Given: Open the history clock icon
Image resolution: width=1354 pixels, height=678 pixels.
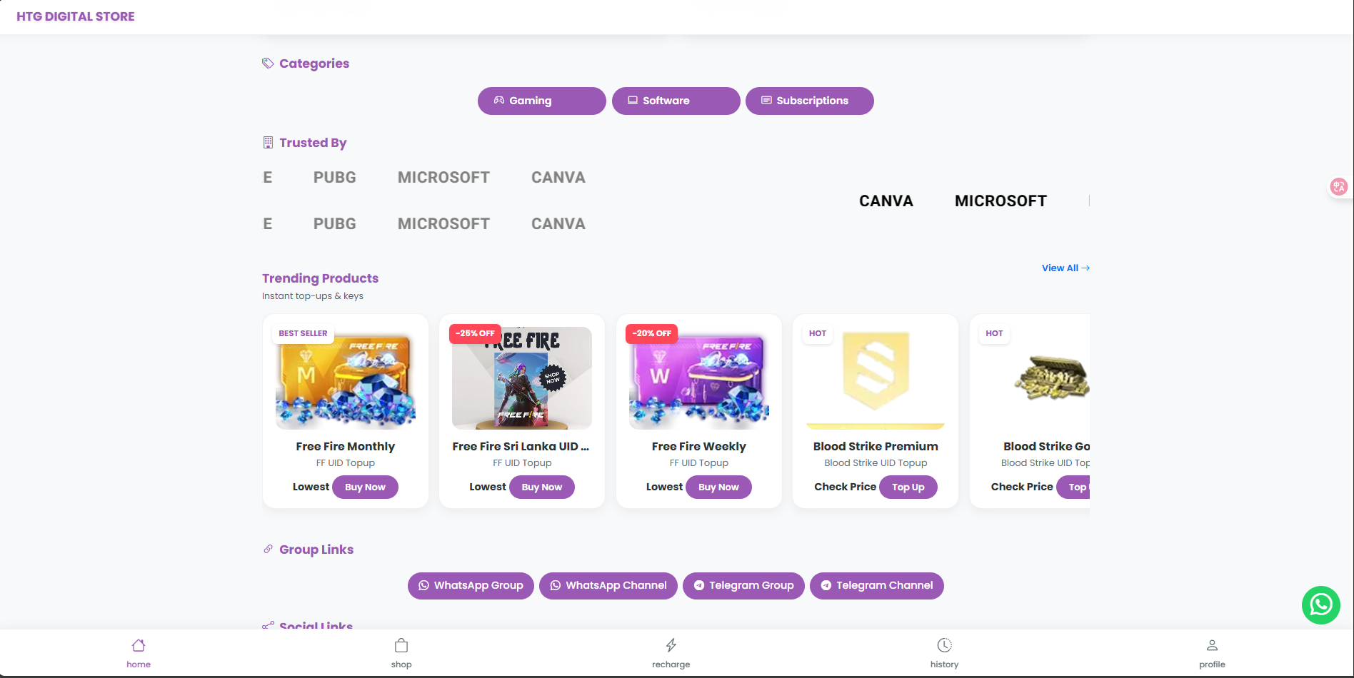Looking at the screenshot, I should coord(944,645).
